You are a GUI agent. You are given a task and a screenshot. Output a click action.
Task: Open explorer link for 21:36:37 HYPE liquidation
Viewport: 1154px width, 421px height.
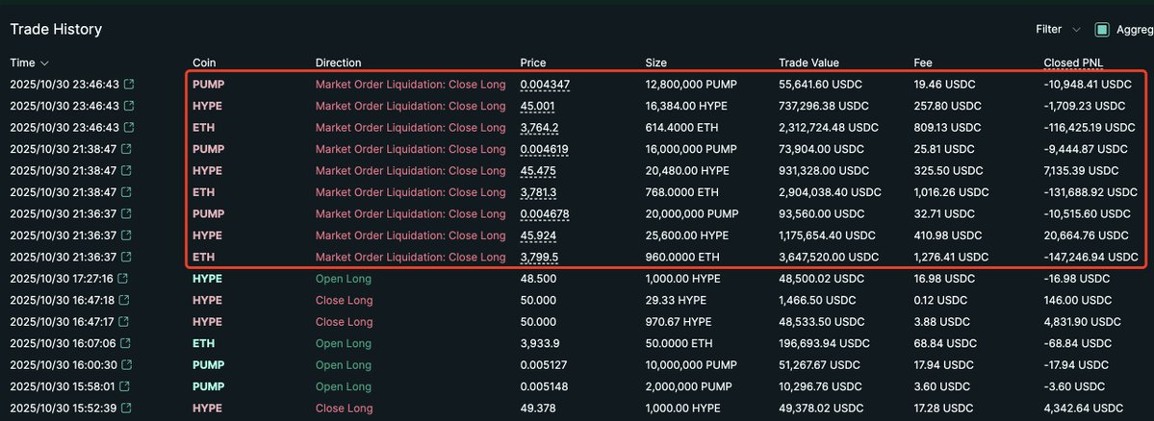point(128,235)
